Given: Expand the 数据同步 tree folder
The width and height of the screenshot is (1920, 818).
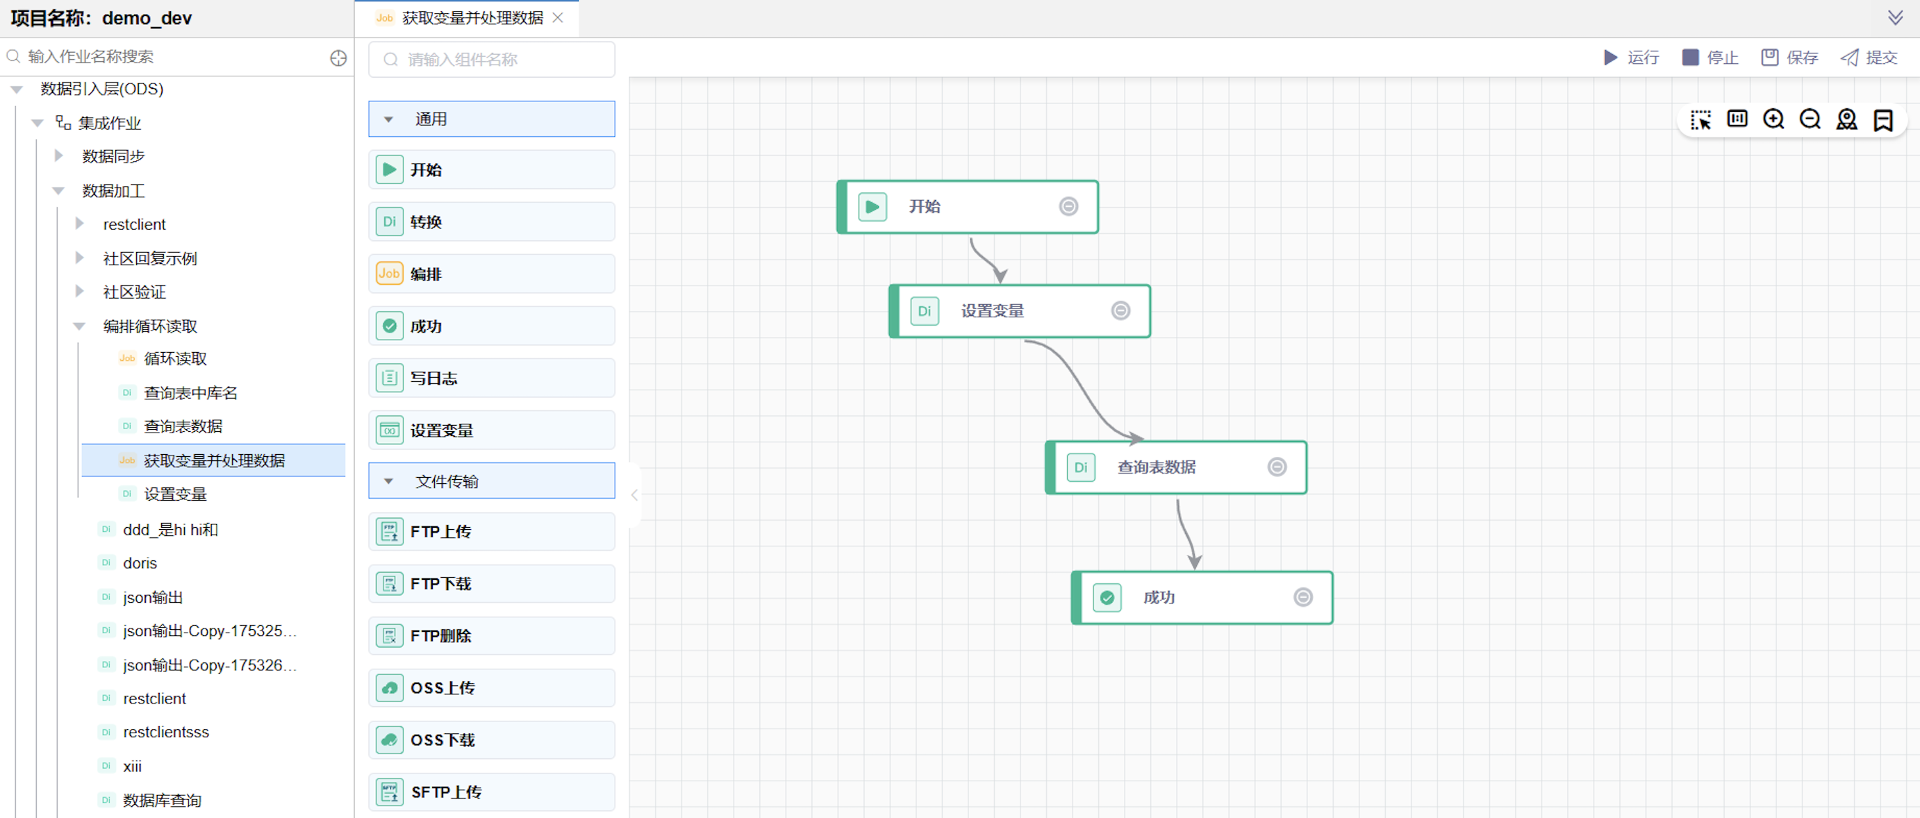Looking at the screenshot, I should coord(59,156).
